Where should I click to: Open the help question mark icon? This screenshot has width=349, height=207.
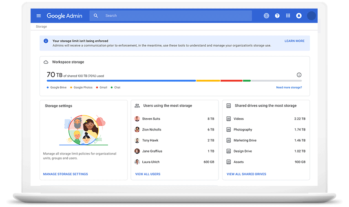click(277, 16)
